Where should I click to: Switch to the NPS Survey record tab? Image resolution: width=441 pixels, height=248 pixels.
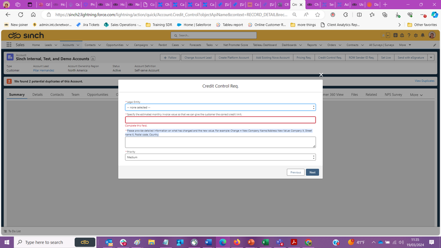click(x=393, y=95)
